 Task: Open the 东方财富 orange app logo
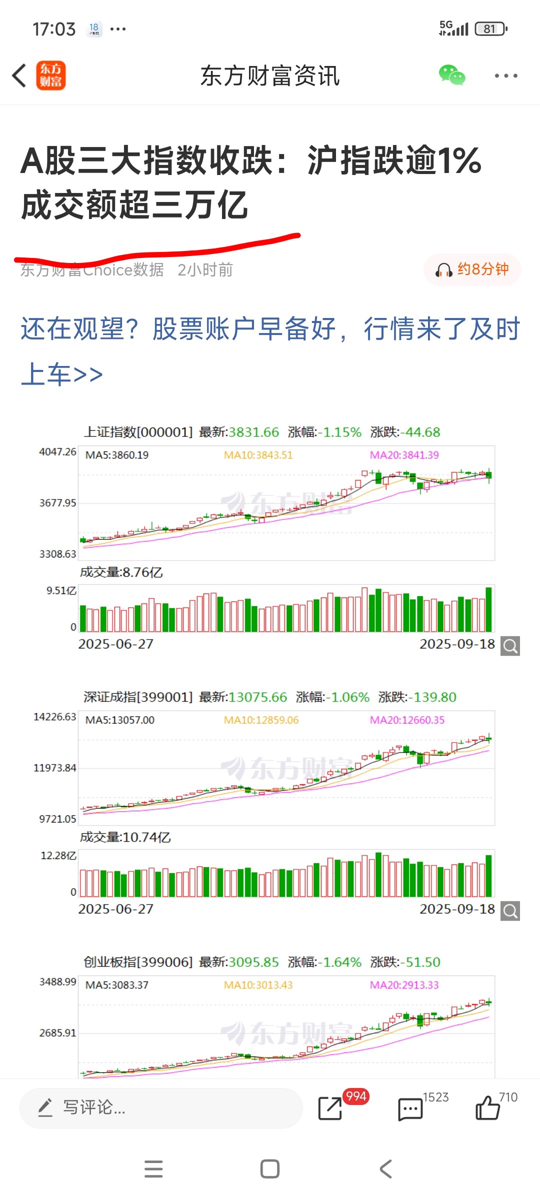pos(50,75)
